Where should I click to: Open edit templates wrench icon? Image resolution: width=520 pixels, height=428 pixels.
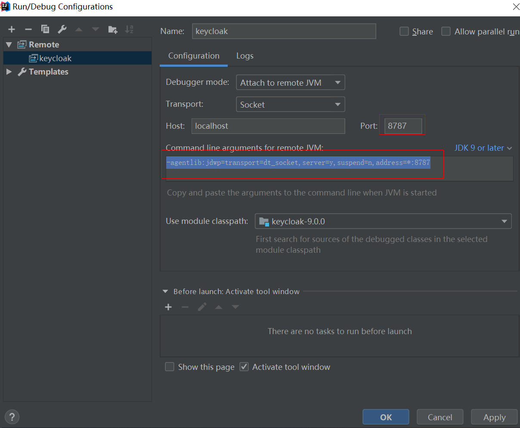tap(62, 29)
